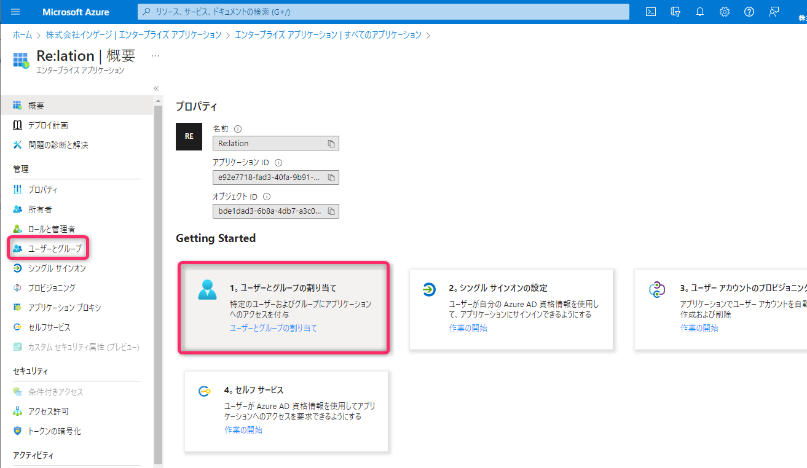Open the Azure portal hamburger menu
This screenshot has width=807, height=468.
click(15, 12)
